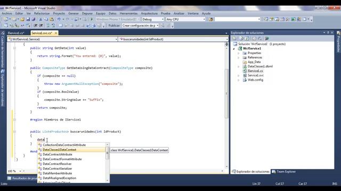341x191 pixels.
Task: Expand the Properties node in Solution Explorer
Action: click(x=239, y=53)
